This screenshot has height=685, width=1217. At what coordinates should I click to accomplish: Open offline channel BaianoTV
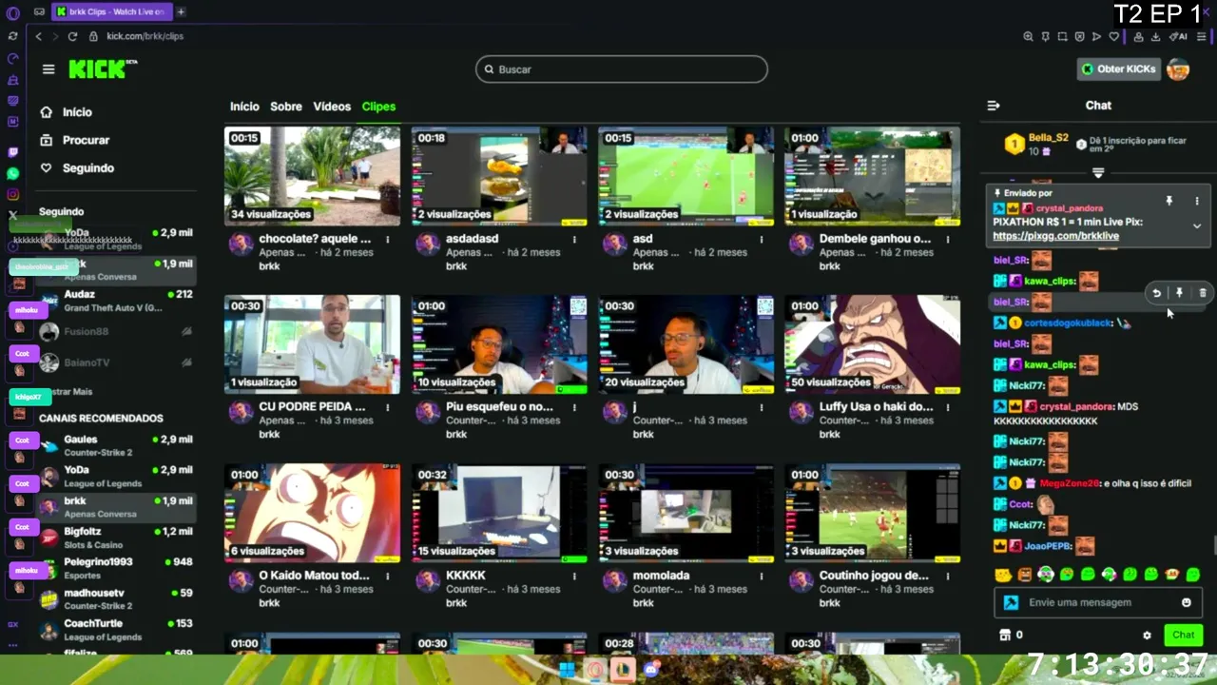click(x=114, y=362)
